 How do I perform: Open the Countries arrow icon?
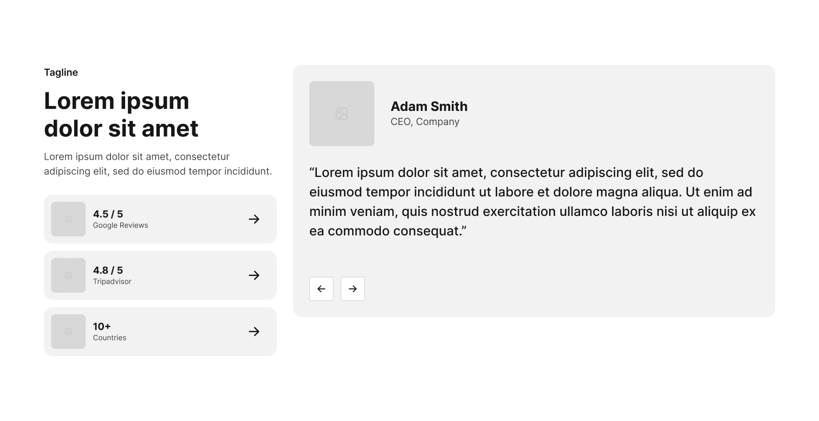(254, 332)
